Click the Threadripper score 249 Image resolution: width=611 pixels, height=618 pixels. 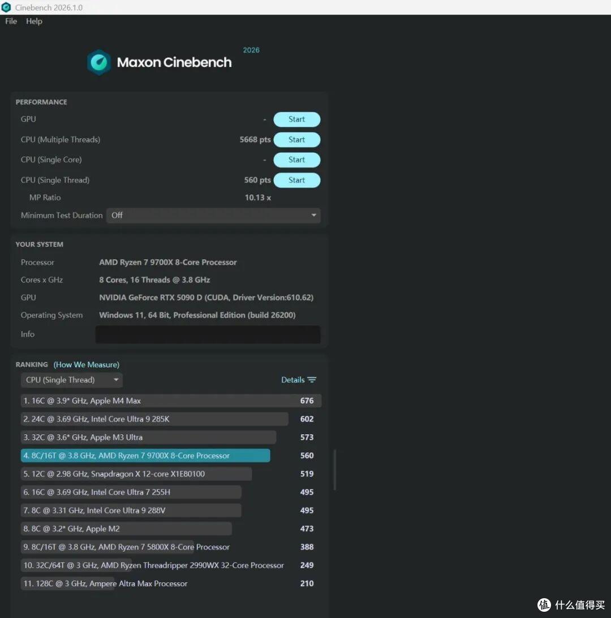coord(307,565)
